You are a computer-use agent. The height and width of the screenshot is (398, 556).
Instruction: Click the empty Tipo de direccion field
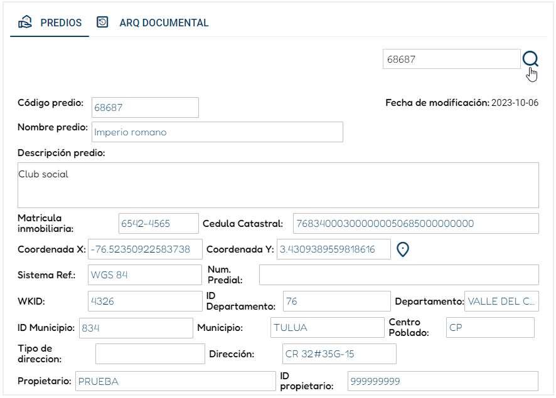point(150,353)
